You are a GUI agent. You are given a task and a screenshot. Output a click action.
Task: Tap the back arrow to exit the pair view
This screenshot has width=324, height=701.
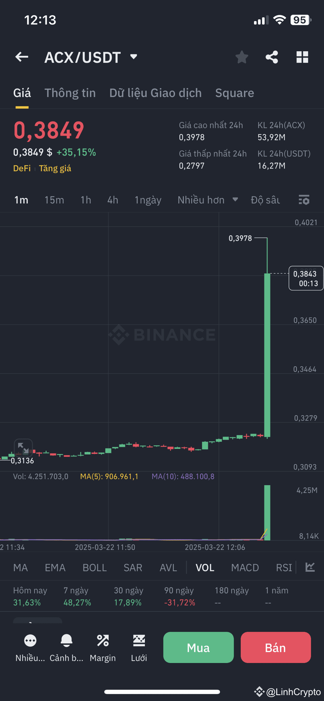[22, 57]
